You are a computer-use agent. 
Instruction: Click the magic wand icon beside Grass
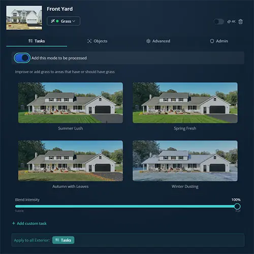coord(53,21)
